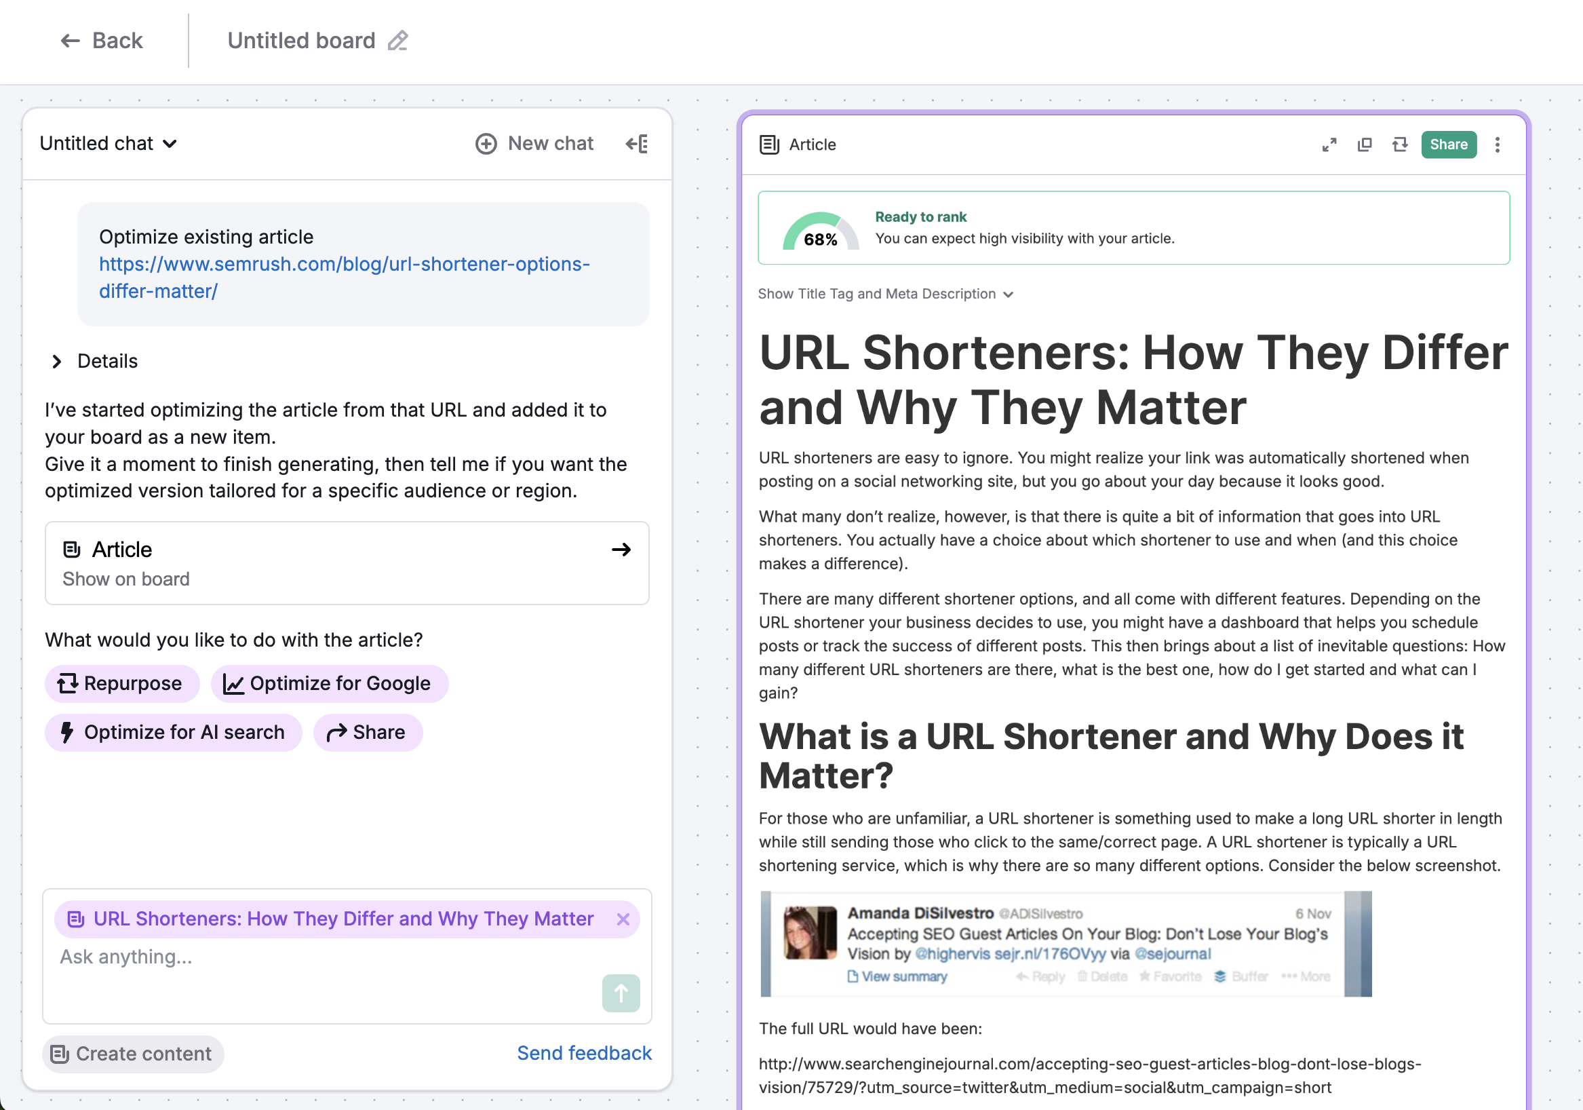Repurpose the article via the header icon
The width and height of the screenshot is (1583, 1110).
1400,145
